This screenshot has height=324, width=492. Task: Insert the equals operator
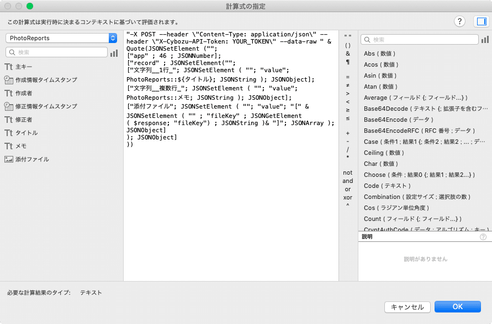point(348,77)
